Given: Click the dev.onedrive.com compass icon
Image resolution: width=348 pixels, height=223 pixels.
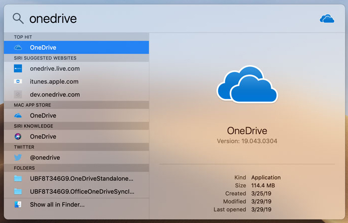Looking at the screenshot, I should click(18, 94).
